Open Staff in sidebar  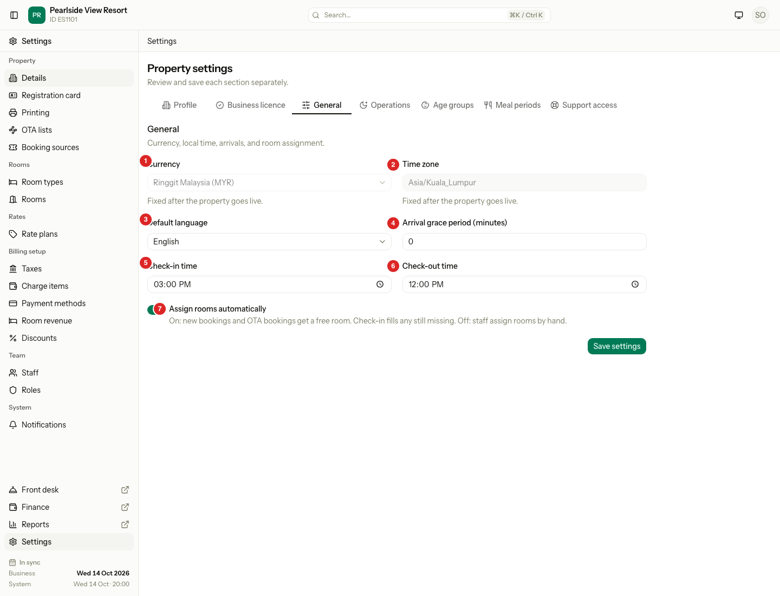tap(69, 373)
